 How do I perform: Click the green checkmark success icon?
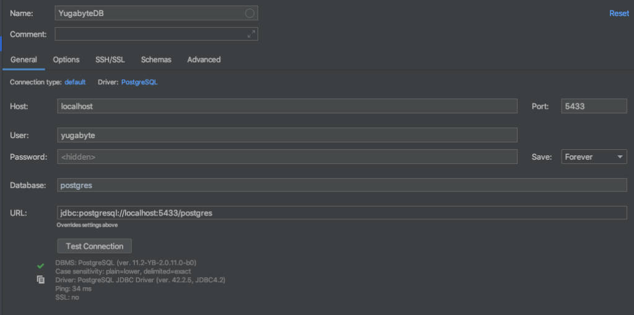coord(40,265)
